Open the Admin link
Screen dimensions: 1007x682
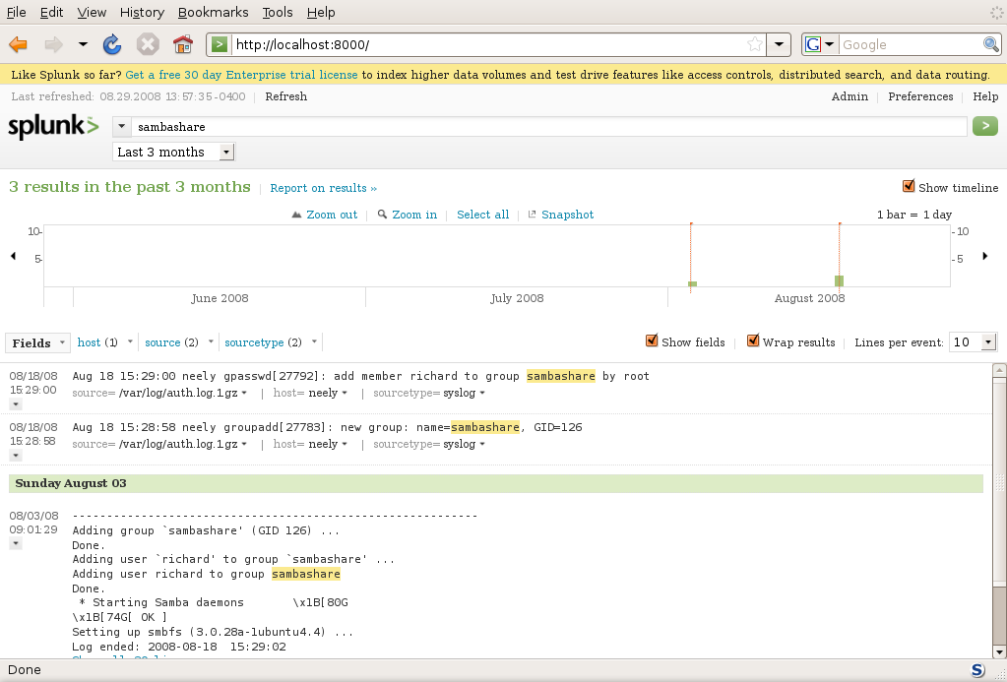coord(850,96)
